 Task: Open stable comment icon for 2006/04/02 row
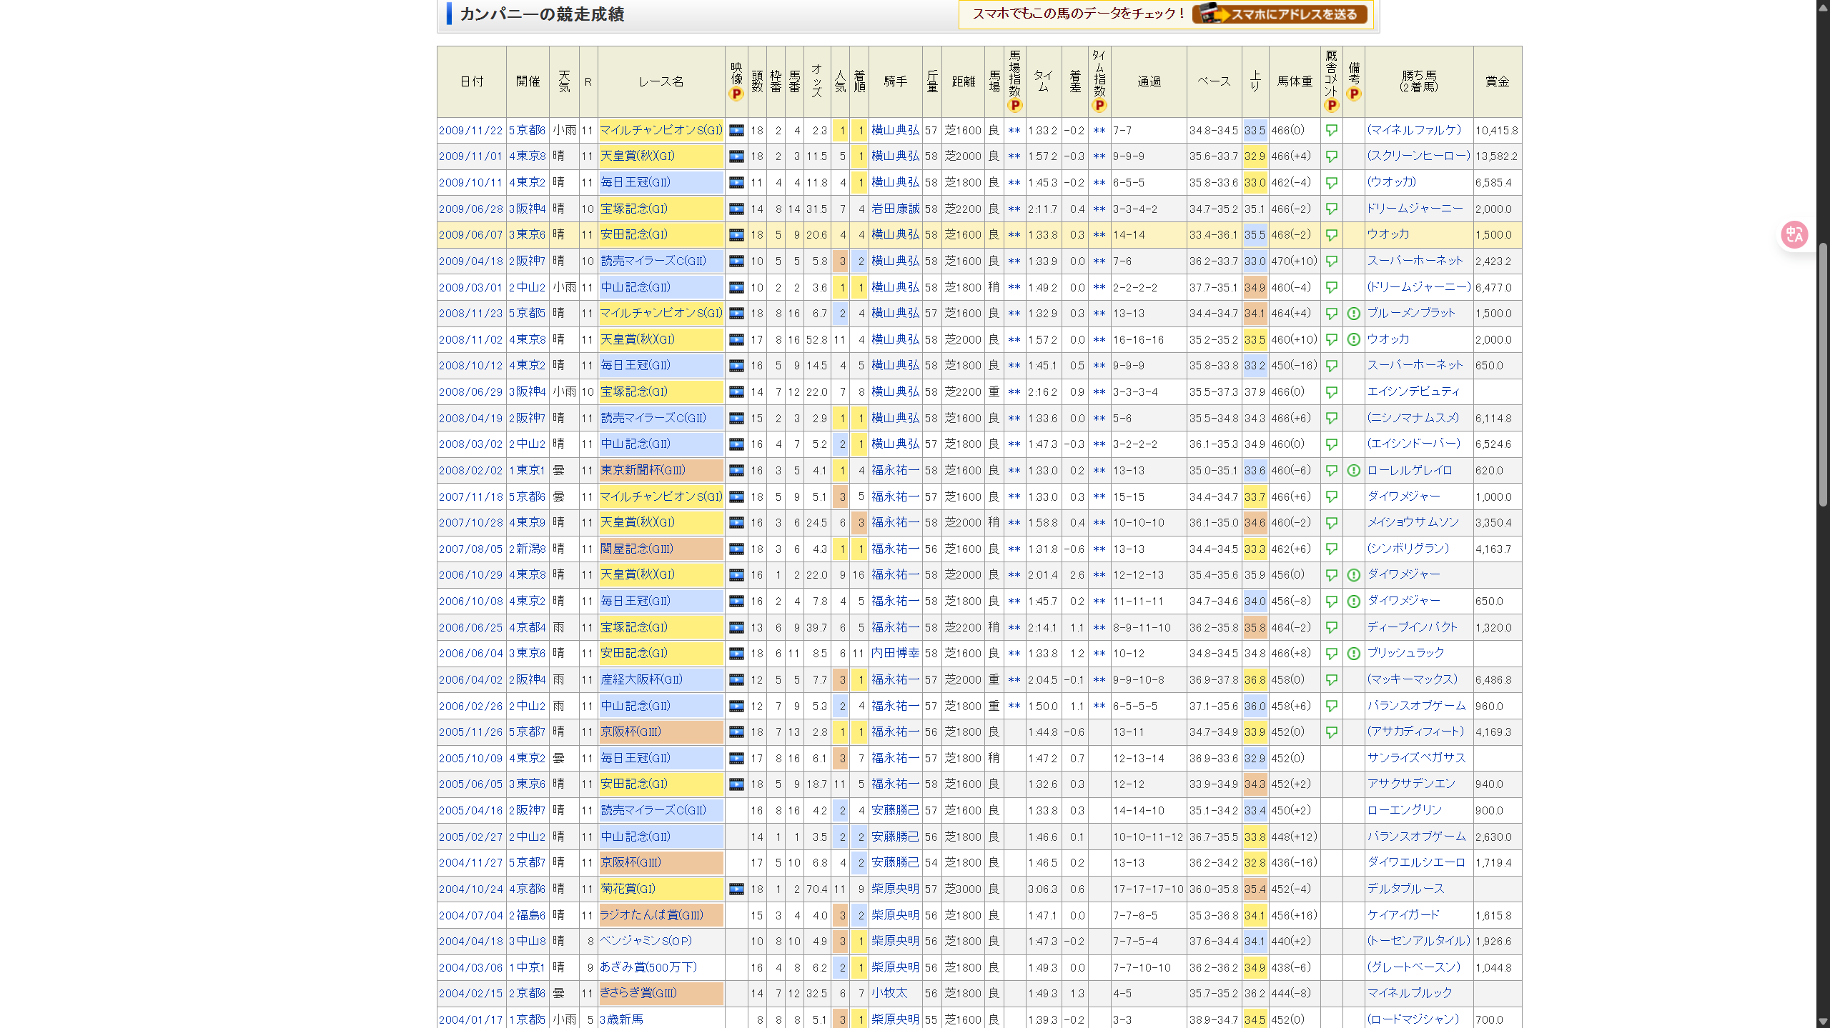click(x=1331, y=680)
